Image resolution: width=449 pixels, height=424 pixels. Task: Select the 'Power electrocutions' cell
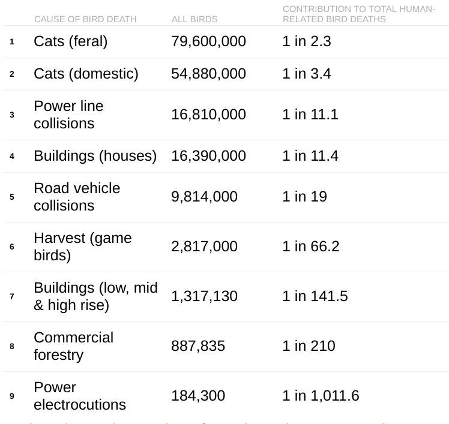(80, 396)
